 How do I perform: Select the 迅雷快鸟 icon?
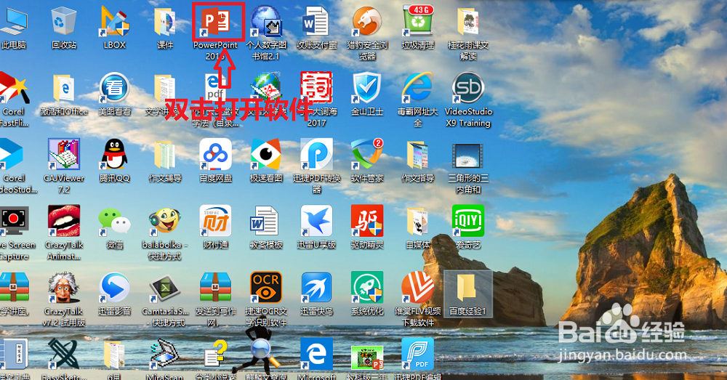[x=316, y=288]
